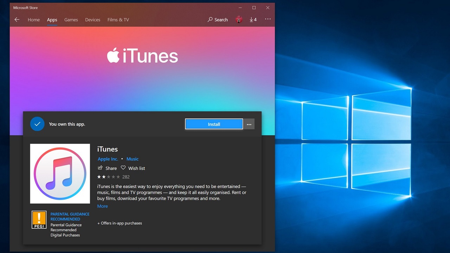Close the Microsoft Store window
The image size is (450, 253).
click(x=268, y=8)
